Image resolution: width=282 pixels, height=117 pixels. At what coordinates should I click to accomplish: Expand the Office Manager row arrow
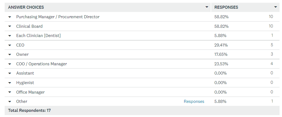(10, 93)
